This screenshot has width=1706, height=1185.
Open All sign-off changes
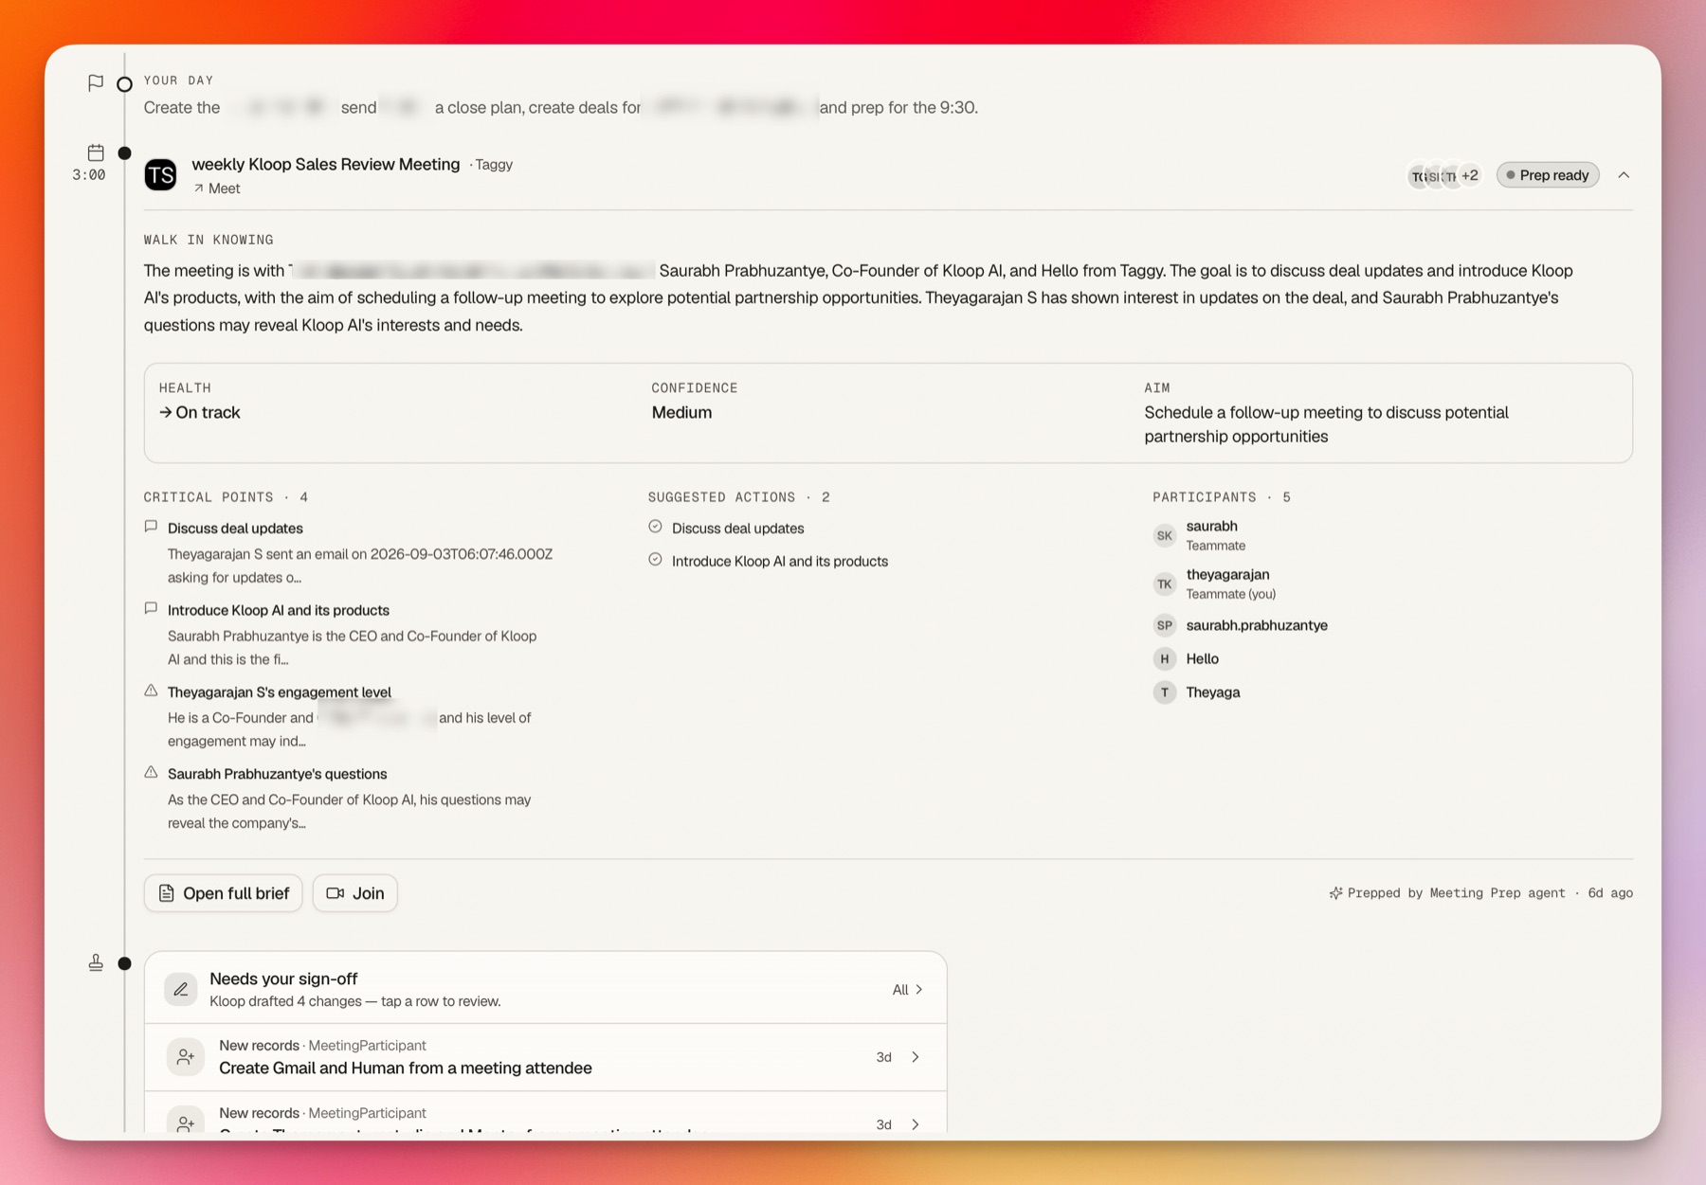click(x=907, y=990)
